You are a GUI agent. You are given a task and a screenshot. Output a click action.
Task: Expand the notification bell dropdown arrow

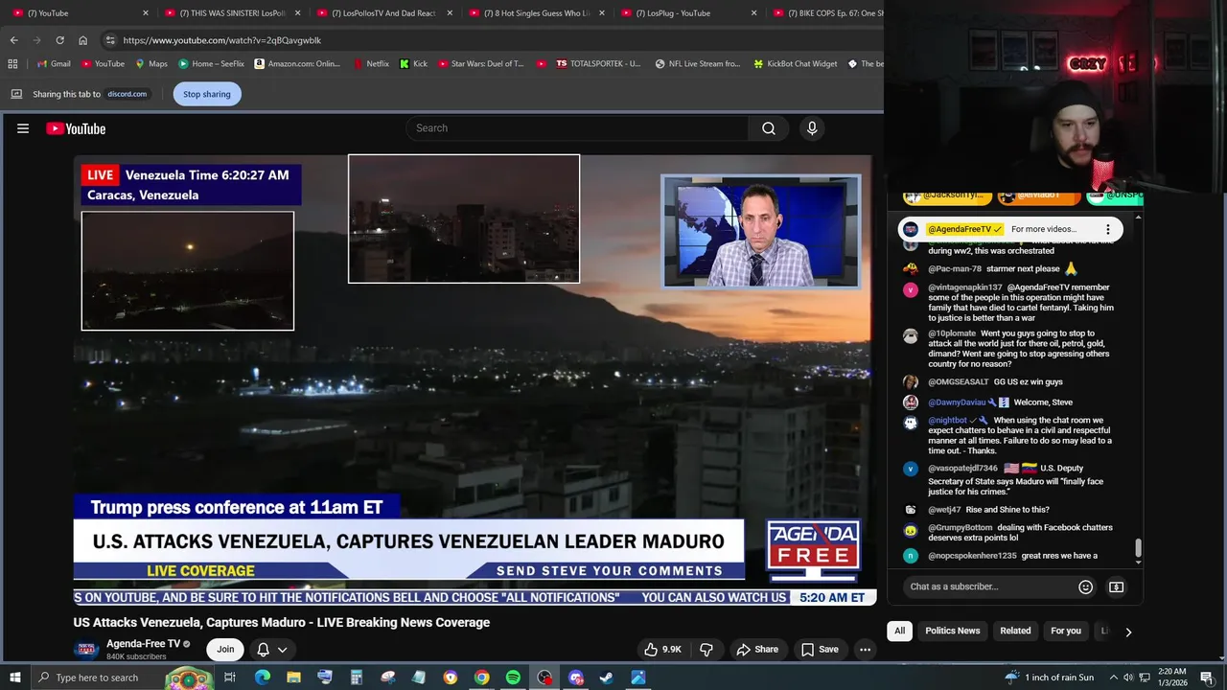(282, 649)
